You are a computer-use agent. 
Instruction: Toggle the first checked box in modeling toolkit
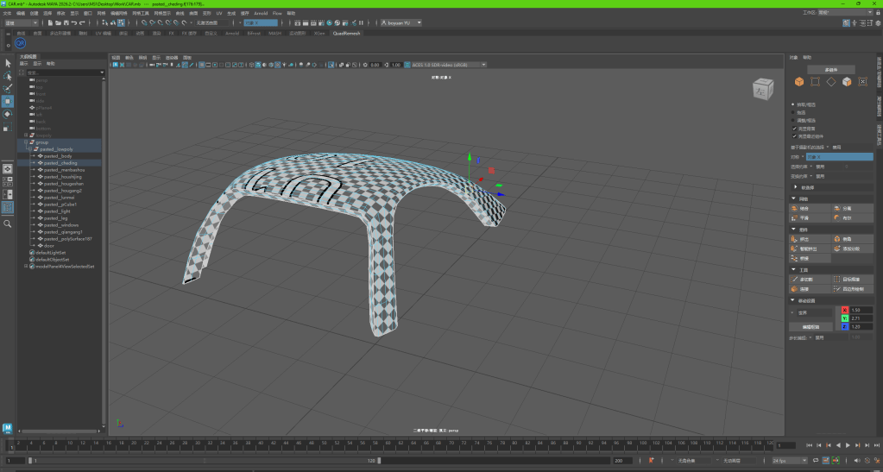tap(794, 128)
